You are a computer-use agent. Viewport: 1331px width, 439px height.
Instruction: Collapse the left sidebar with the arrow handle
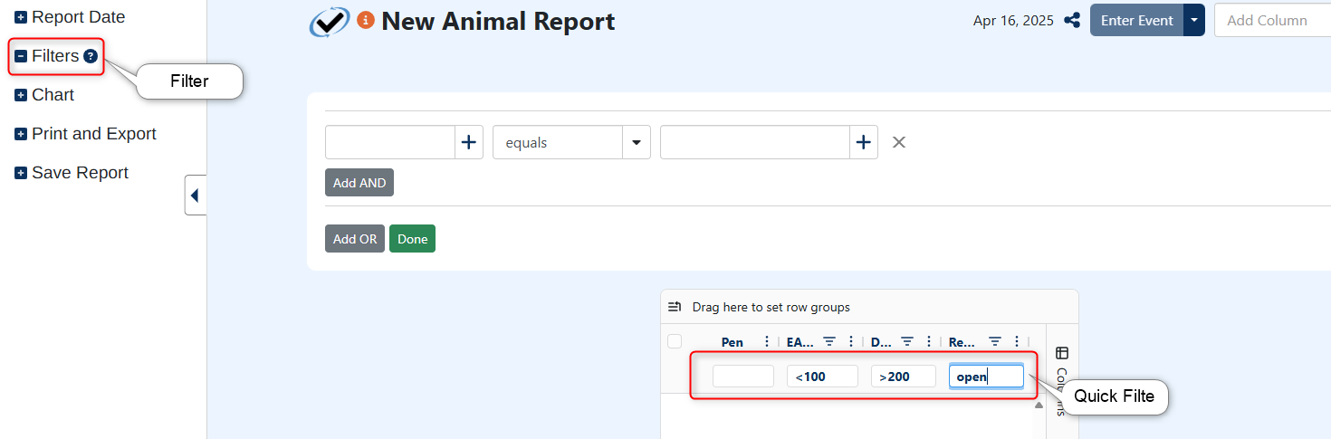click(x=196, y=195)
